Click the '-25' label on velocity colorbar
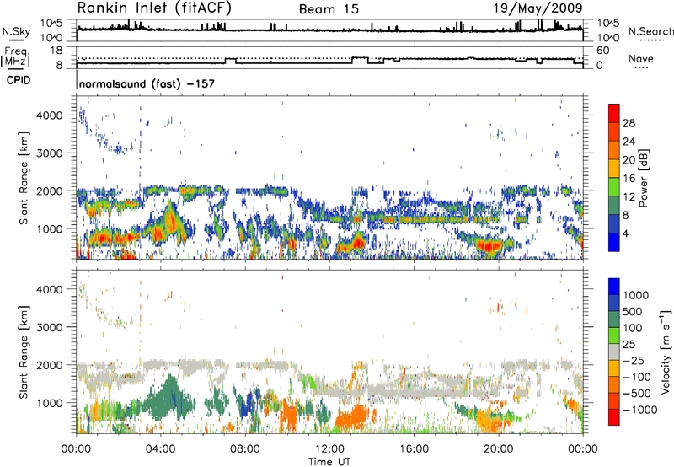674x467 pixels. click(x=633, y=361)
